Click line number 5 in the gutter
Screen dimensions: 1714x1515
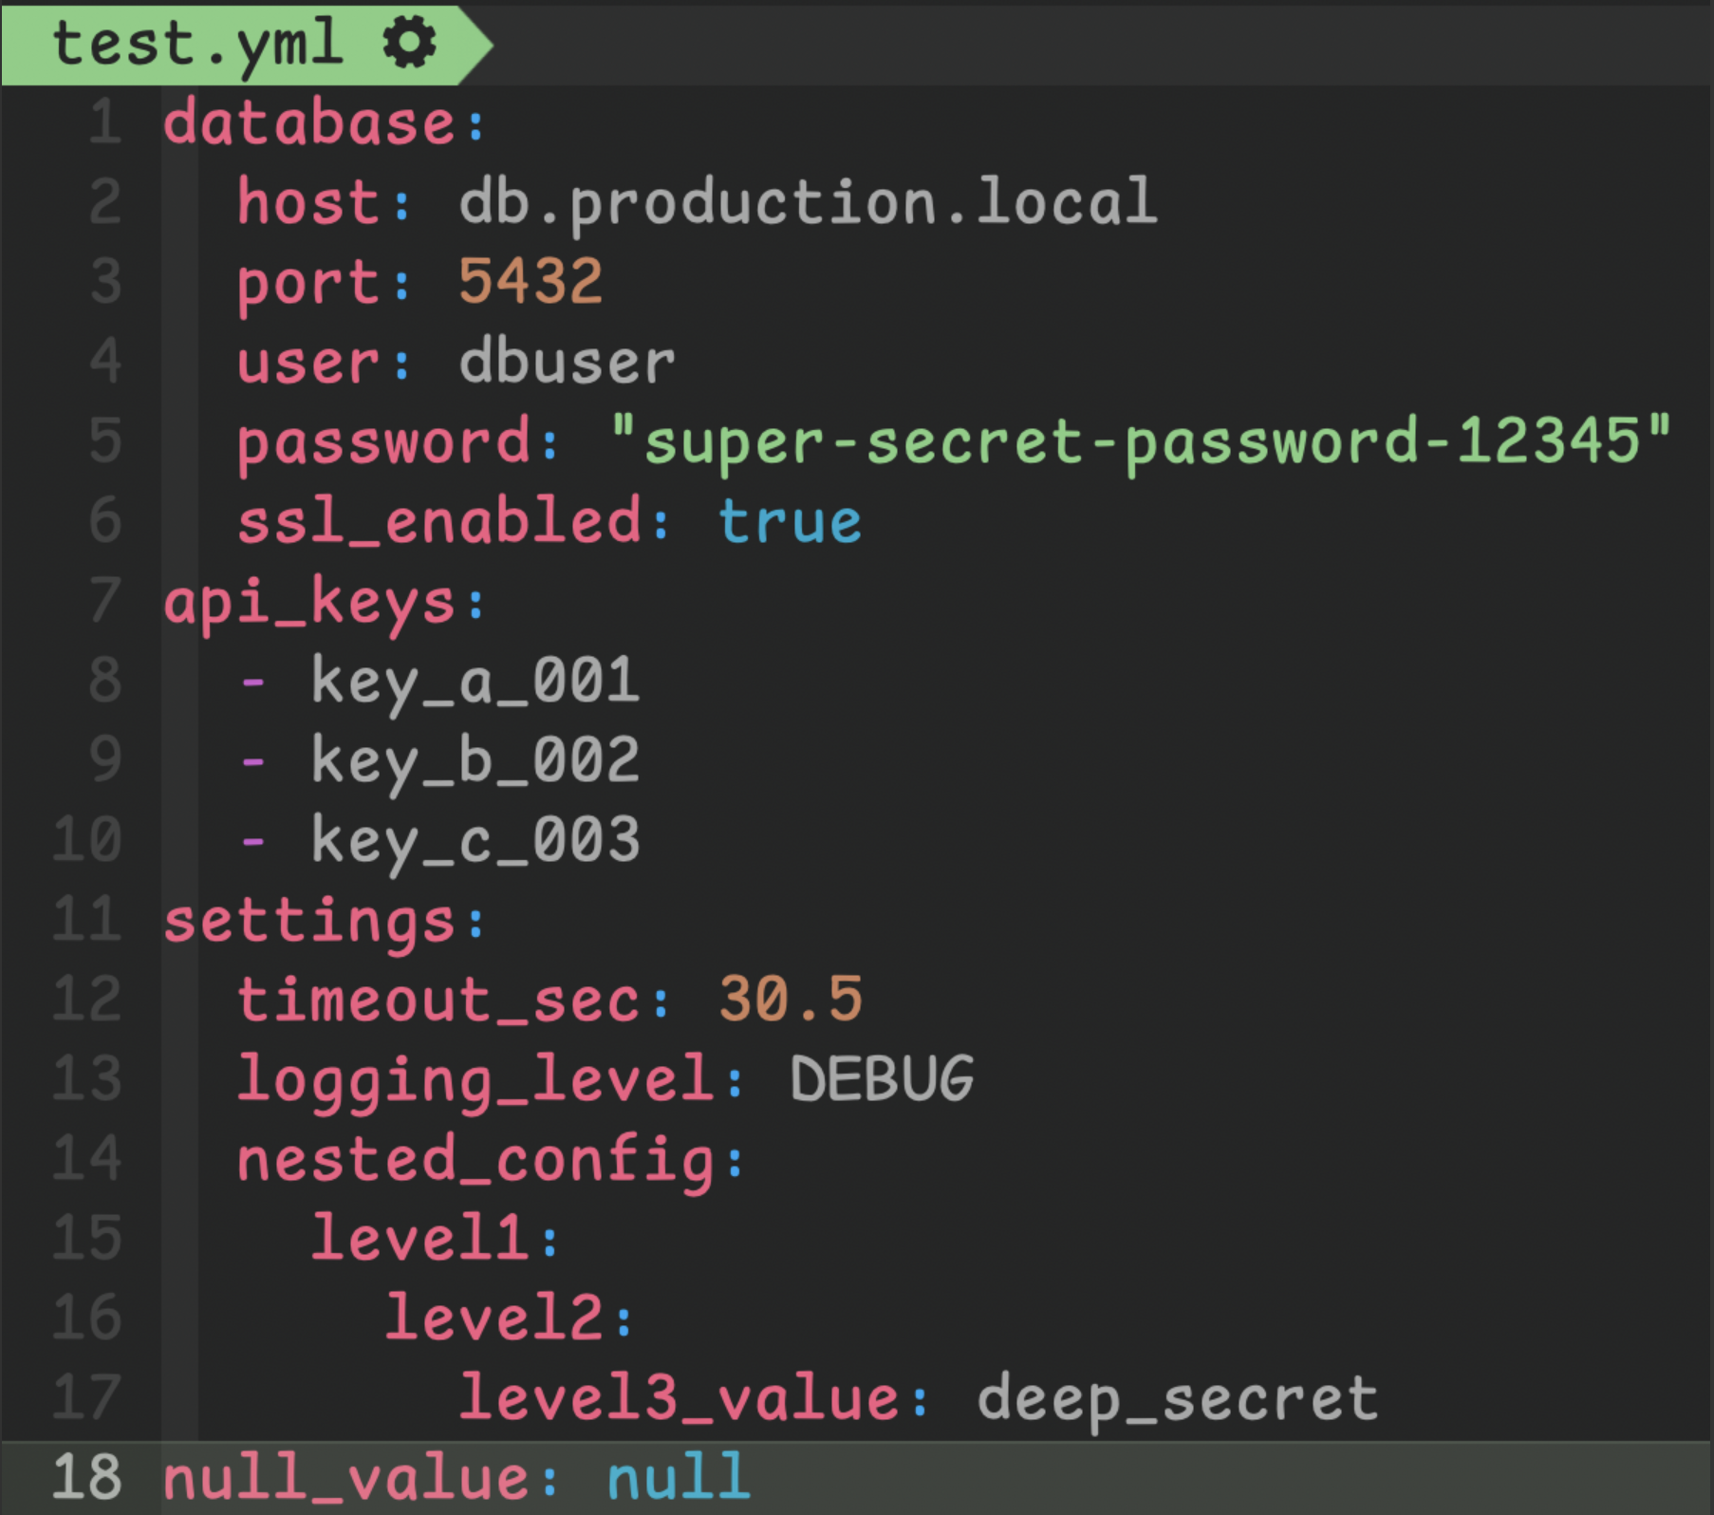104,441
